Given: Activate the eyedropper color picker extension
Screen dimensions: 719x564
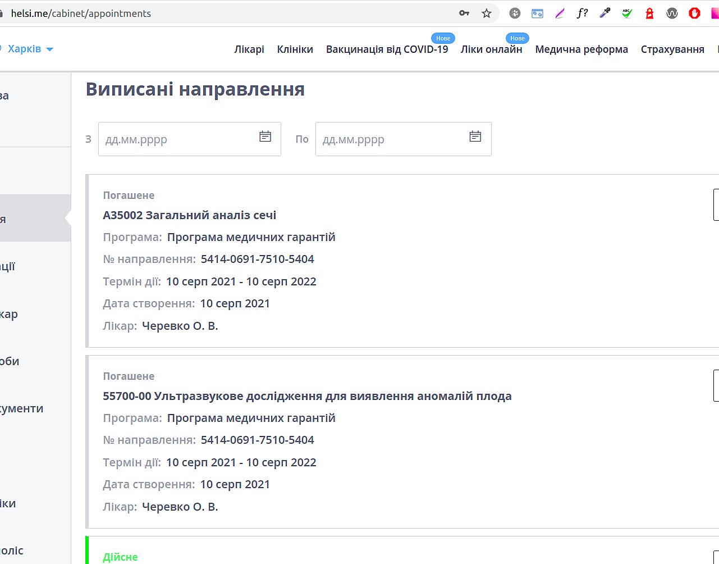Looking at the screenshot, I should pos(604,13).
